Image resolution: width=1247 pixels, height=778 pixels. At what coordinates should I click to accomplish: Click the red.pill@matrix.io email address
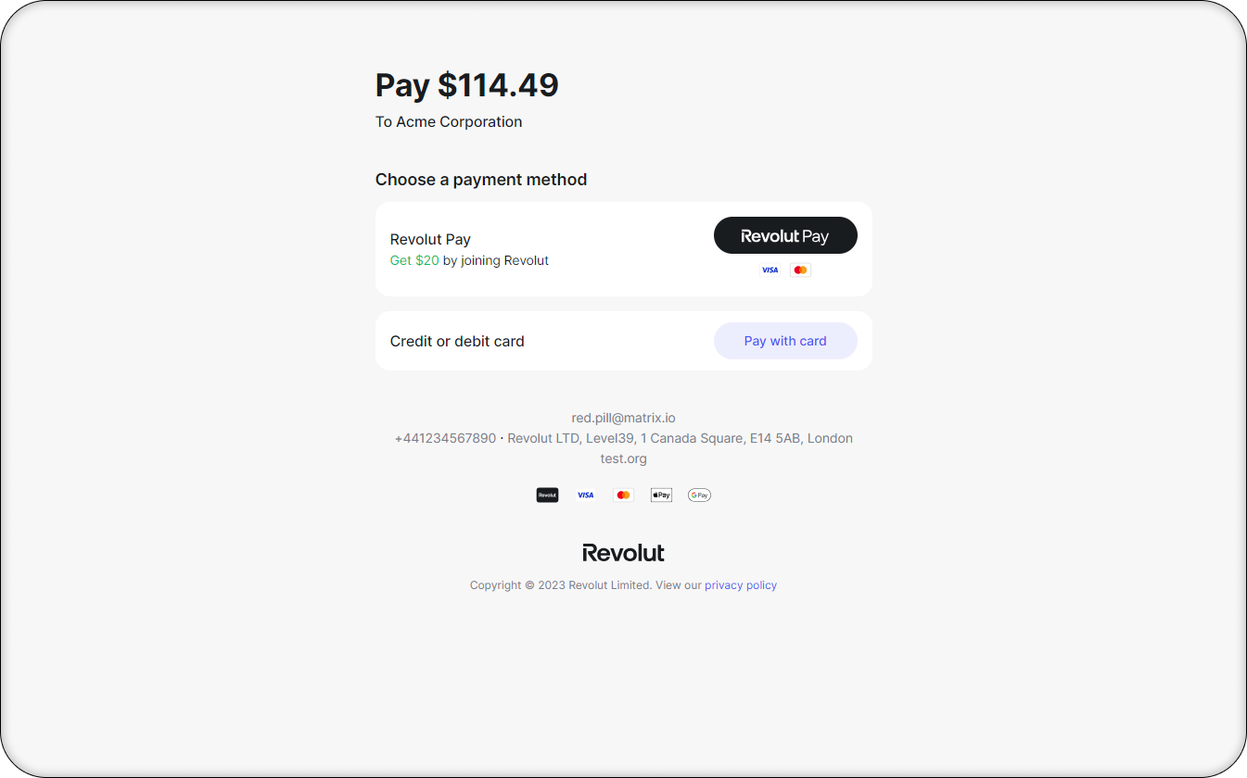click(x=623, y=418)
